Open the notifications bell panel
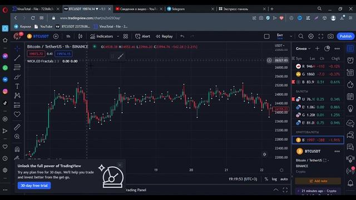The height and width of the screenshot is (200, 356). 350,183
